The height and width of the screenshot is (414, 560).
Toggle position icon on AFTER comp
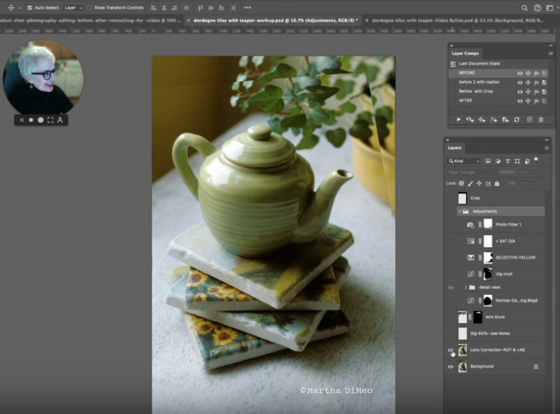(x=528, y=101)
